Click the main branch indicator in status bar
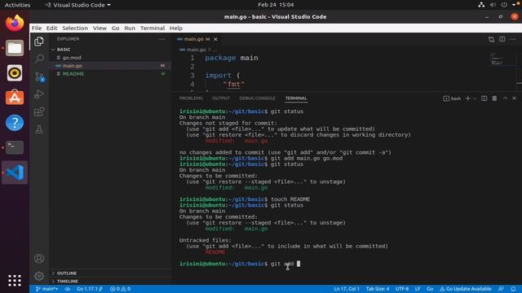 pos(46,289)
